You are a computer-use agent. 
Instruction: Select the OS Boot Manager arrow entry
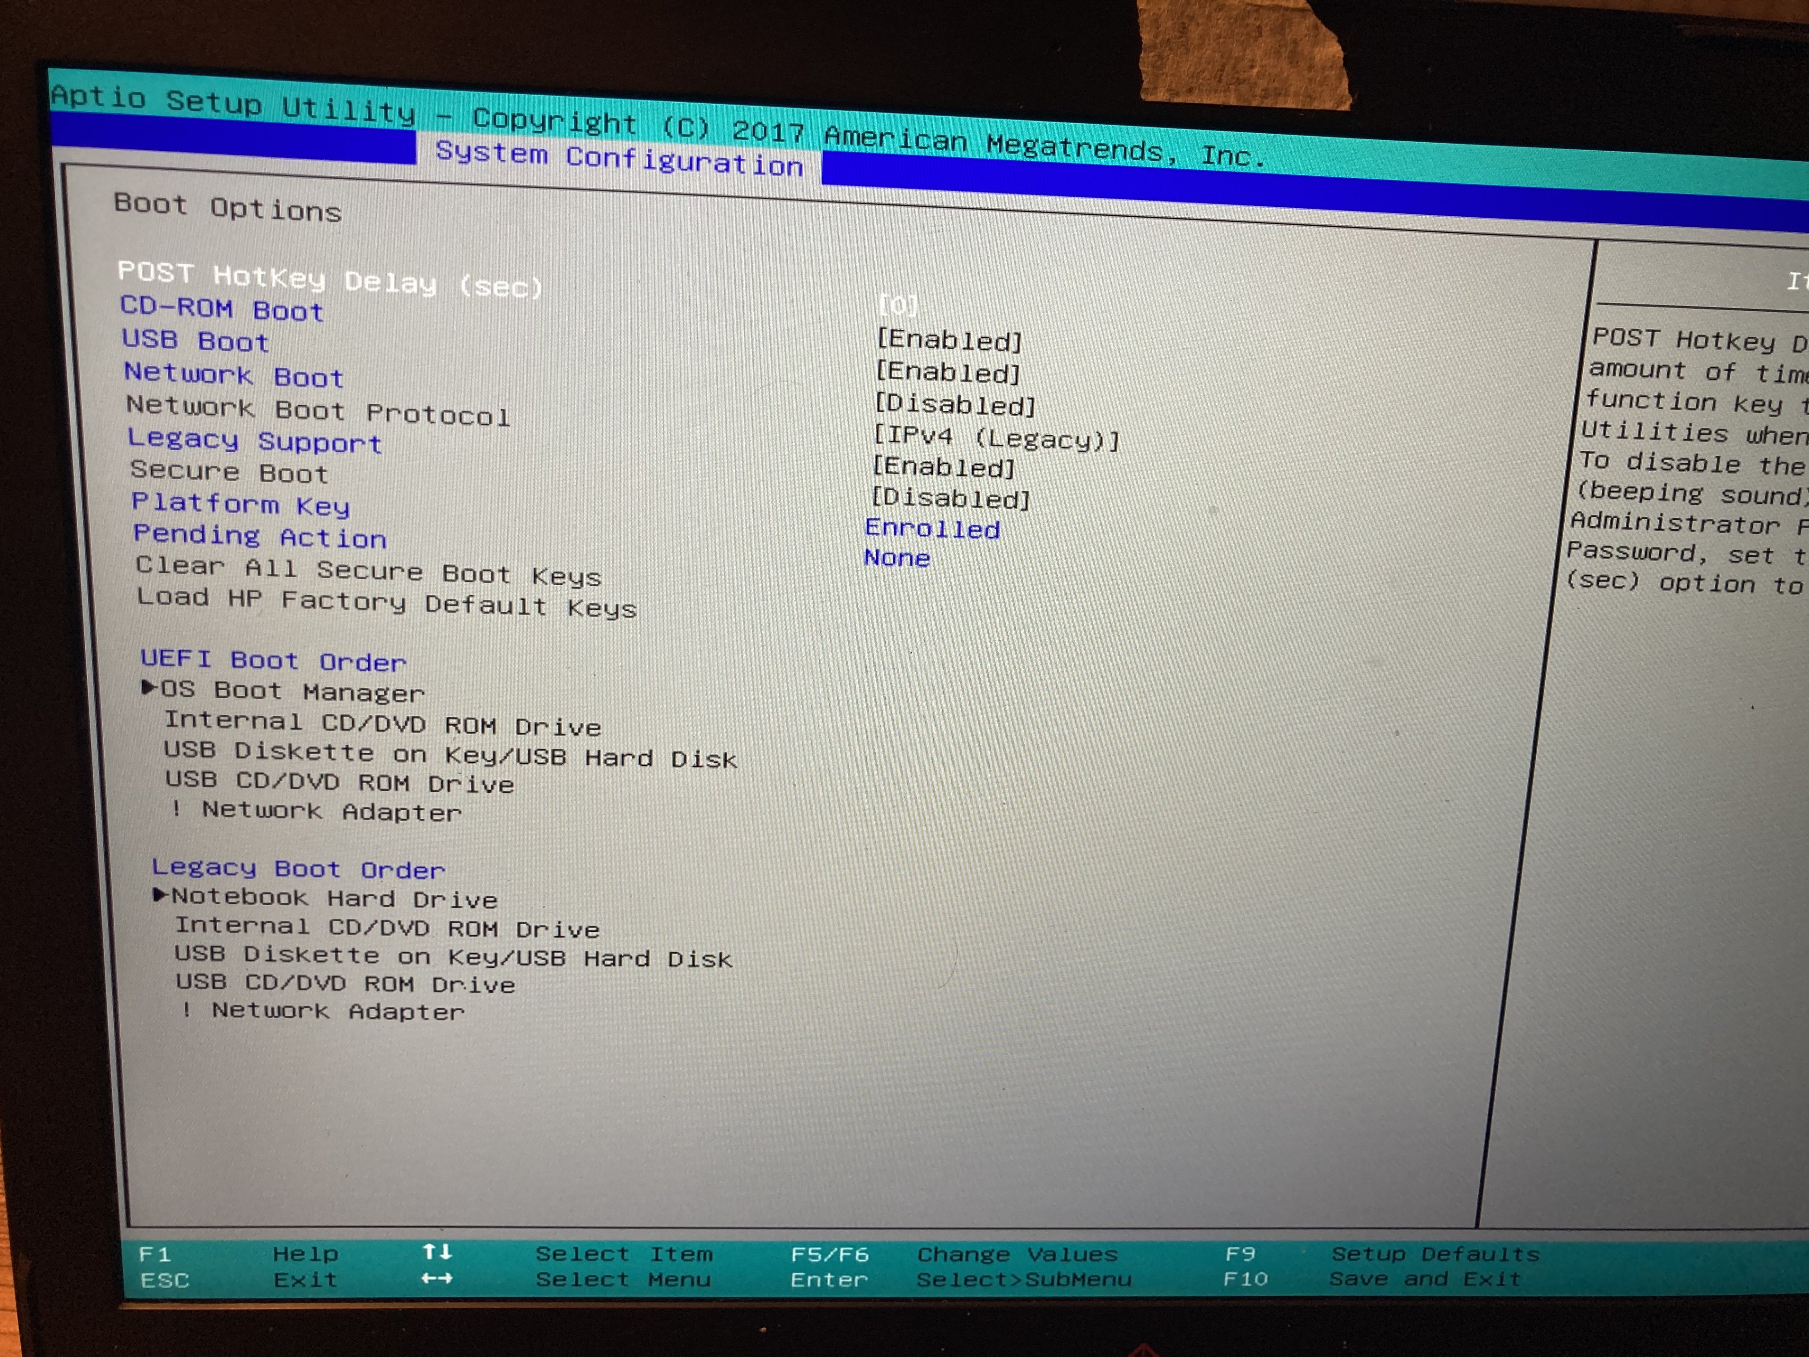(283, 691)
